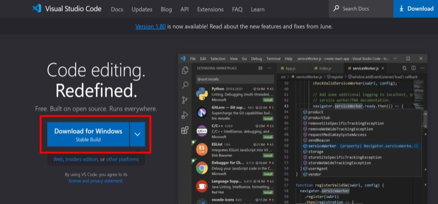Viewport: 438px width, 204px height.
Task: Click the Extensions icon in activity bar
Action: 185,130
